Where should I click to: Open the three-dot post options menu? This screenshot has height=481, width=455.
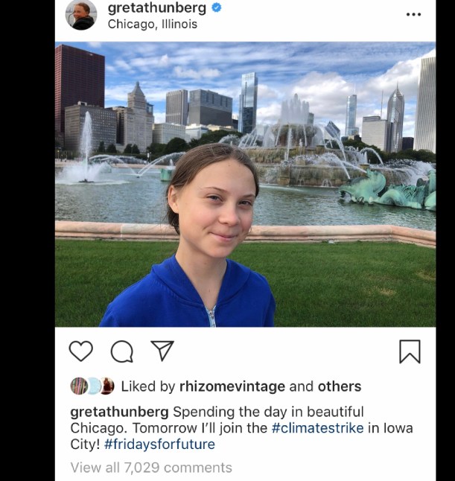413,14
